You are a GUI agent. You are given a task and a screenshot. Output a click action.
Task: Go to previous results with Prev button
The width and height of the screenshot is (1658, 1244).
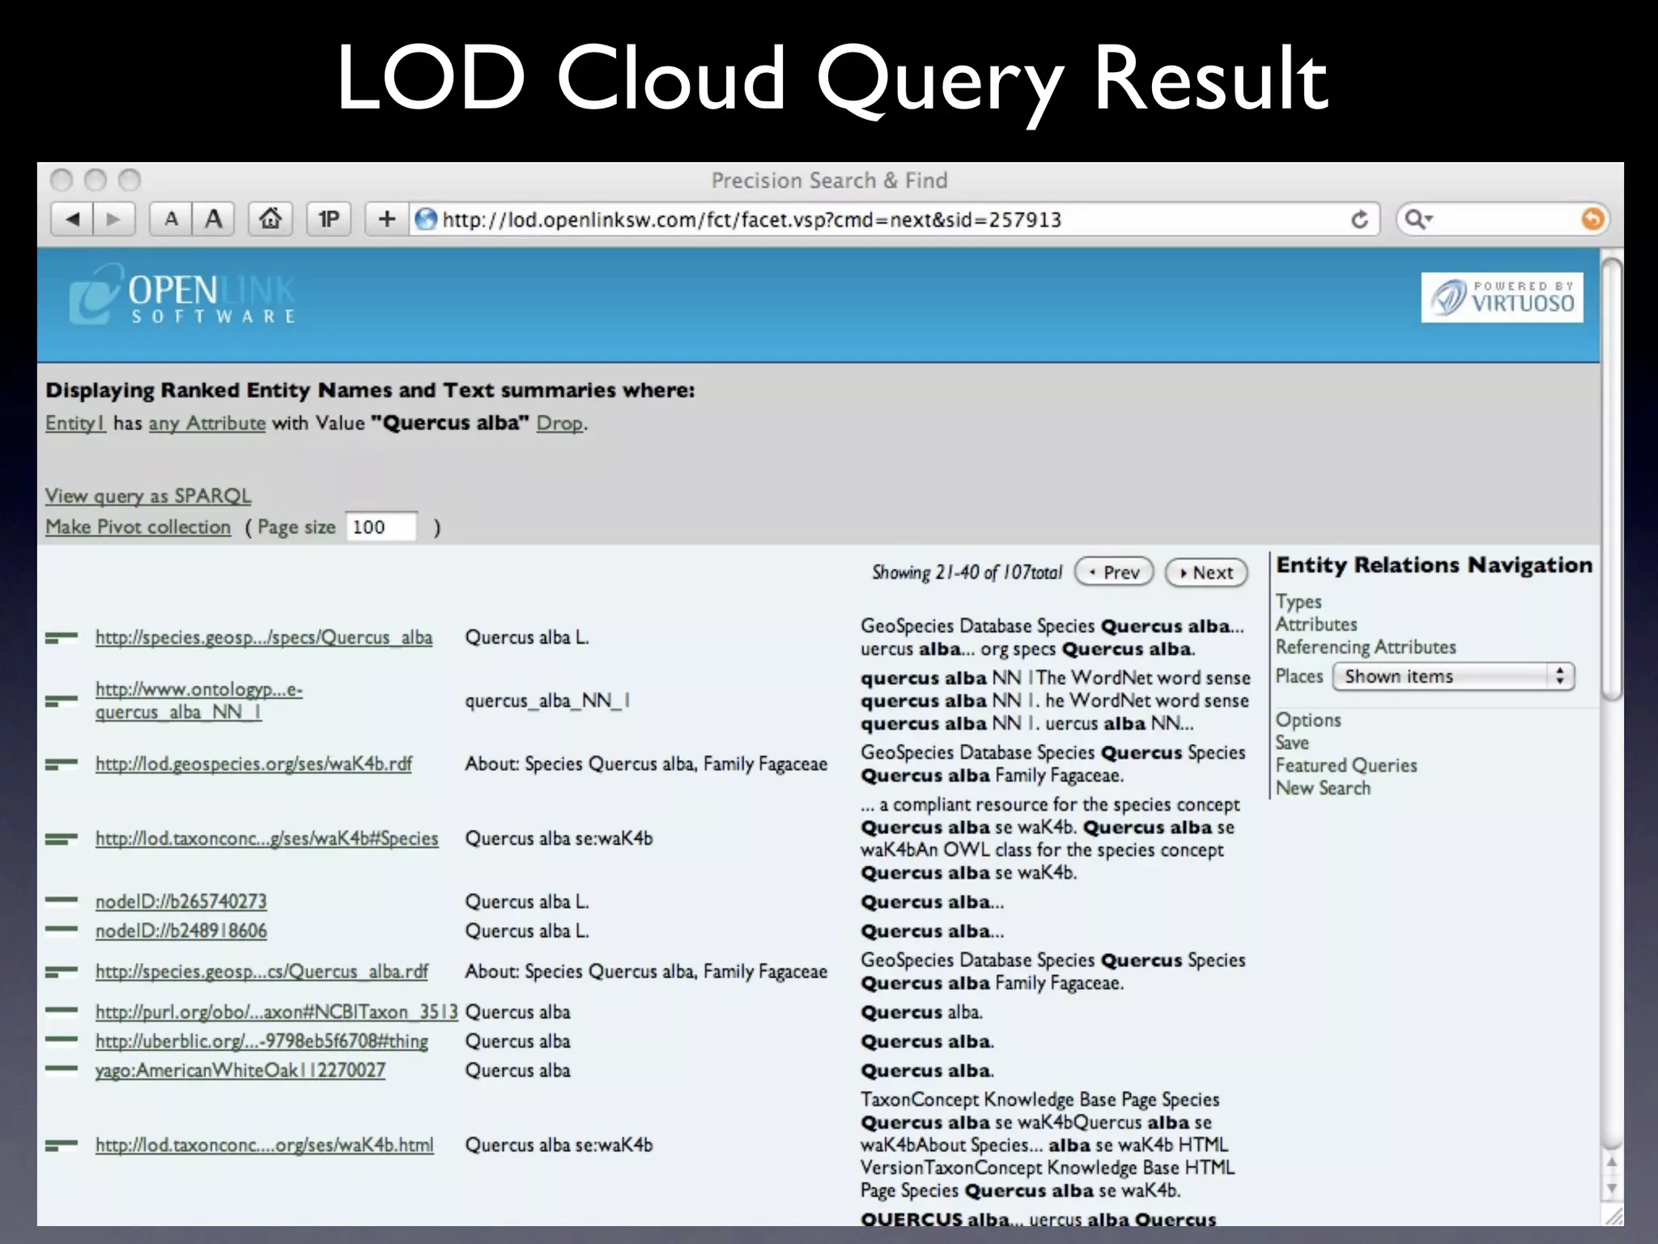[1114, 572]
